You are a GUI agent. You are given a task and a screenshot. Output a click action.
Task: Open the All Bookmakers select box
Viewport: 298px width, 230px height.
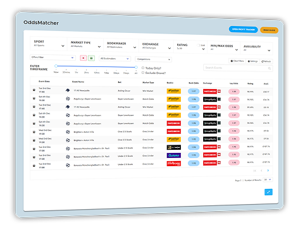click(x=115, y=59)
